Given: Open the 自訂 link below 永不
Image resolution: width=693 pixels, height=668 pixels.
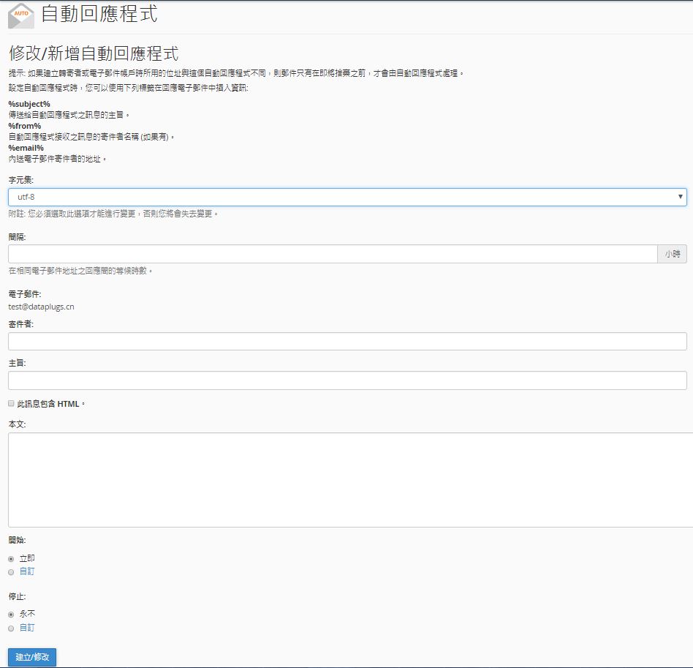Looking at the screenshot, I should click(27, 628).
